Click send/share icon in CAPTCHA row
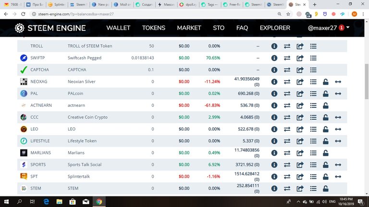Viewport: 369px width, 207px height. click(x=300, y=69)
